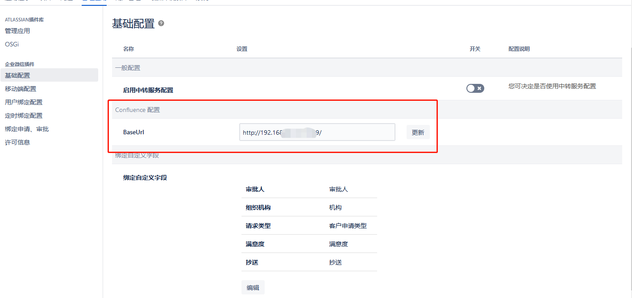This screenshot has width=632, height=298.
Task: Open 定时绑定配置 sidebar item
Action: point(24,116)
